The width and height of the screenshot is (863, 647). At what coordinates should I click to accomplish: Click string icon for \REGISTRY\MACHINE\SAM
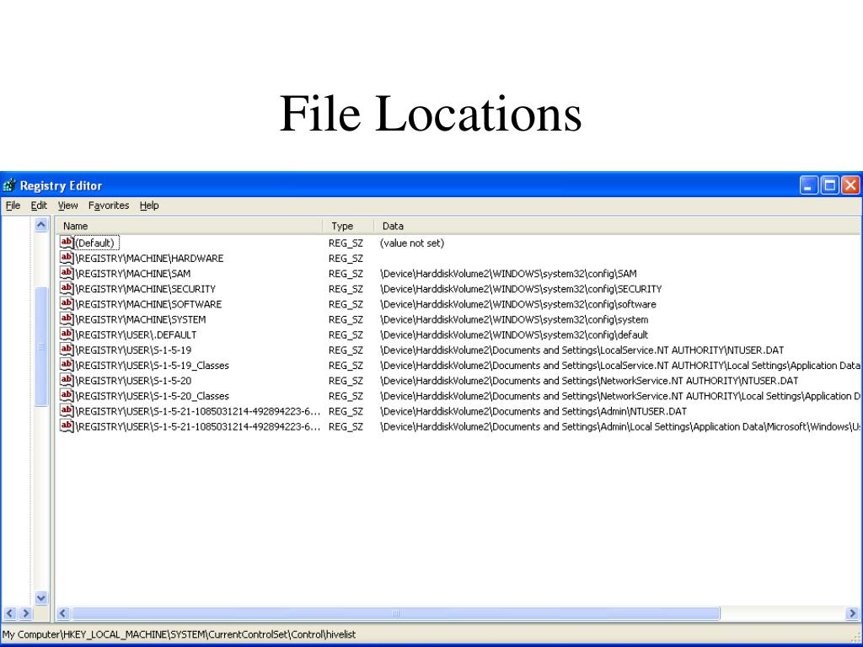coord(67,274)
